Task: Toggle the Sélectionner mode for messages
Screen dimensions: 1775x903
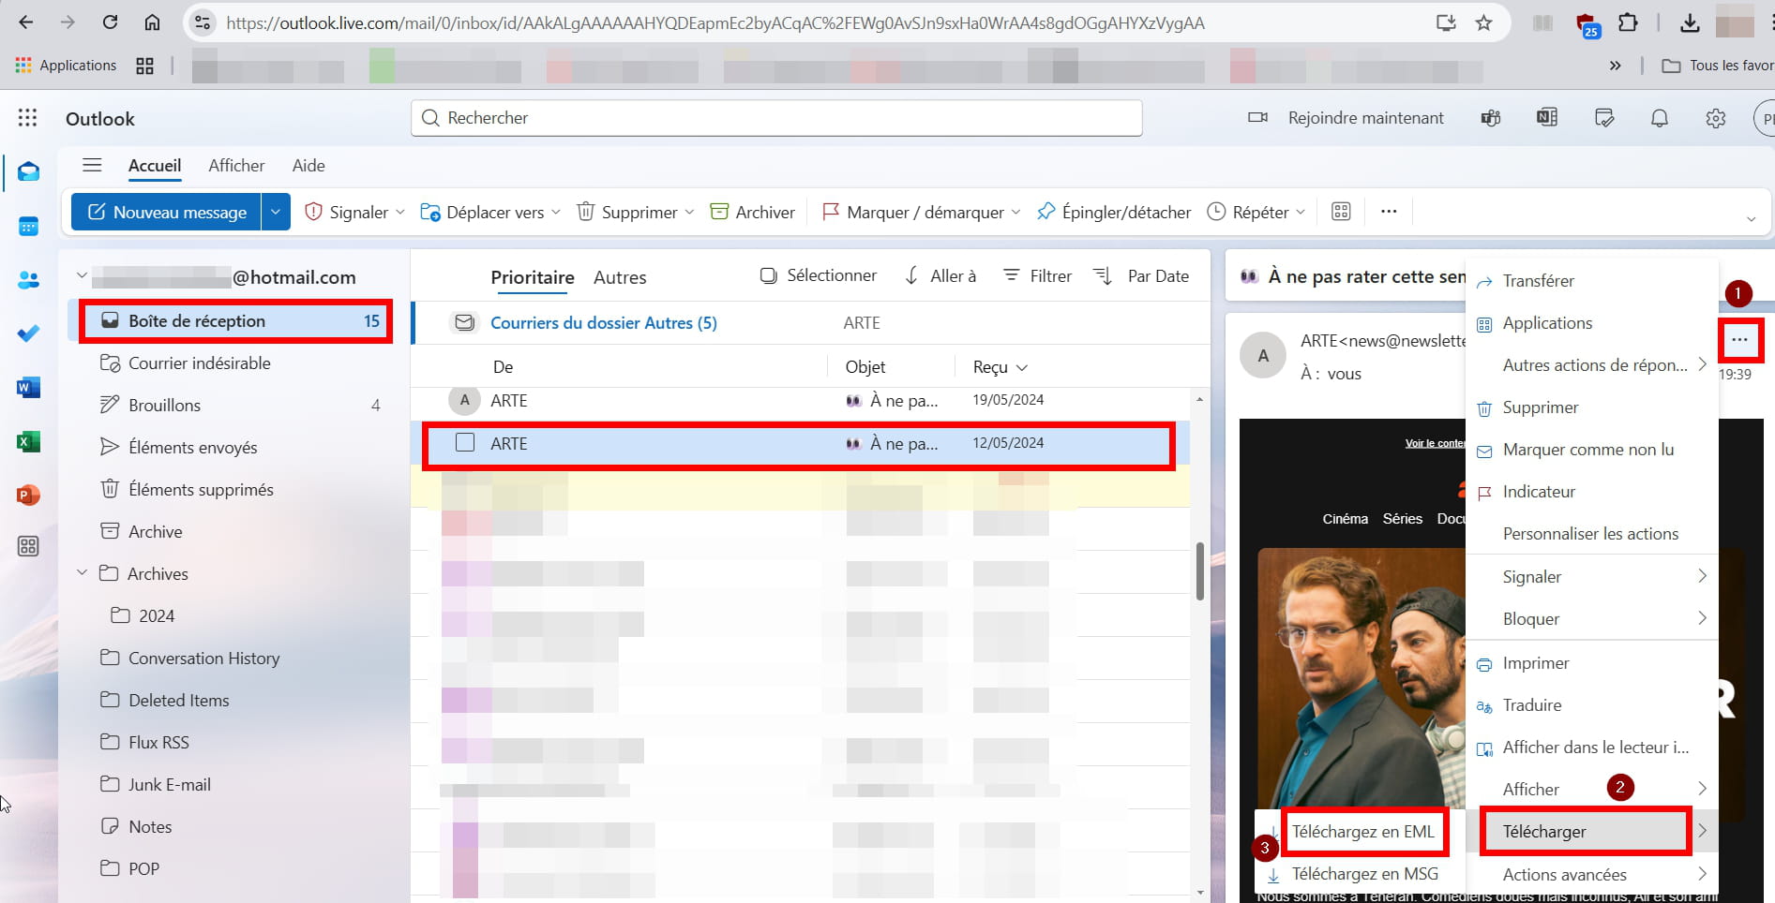Action: pyautogui.click(x=818, y=276)
